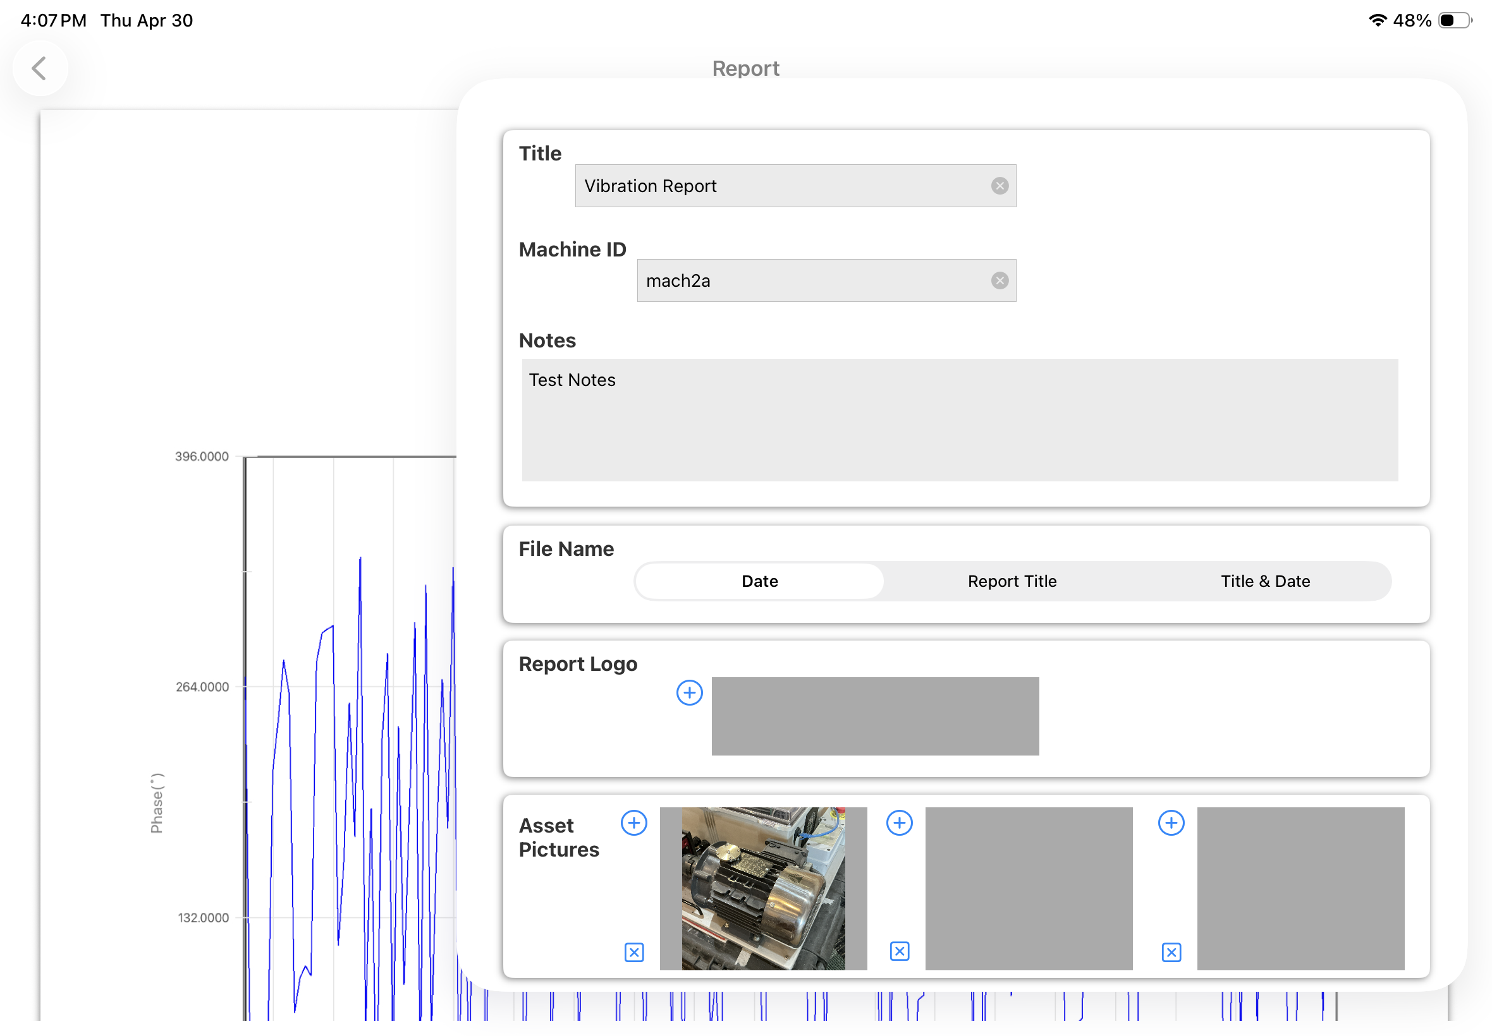This screenshot has height=1036, width=1492.
Task: Open the motor photo thumbnail
Action: (x=762, y=889)
